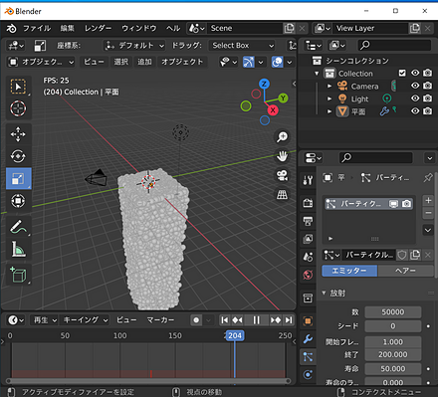The height and width of the screenshot is (397, 438).
Task: Select the Move tool
Action: click(x=18, y=134)
